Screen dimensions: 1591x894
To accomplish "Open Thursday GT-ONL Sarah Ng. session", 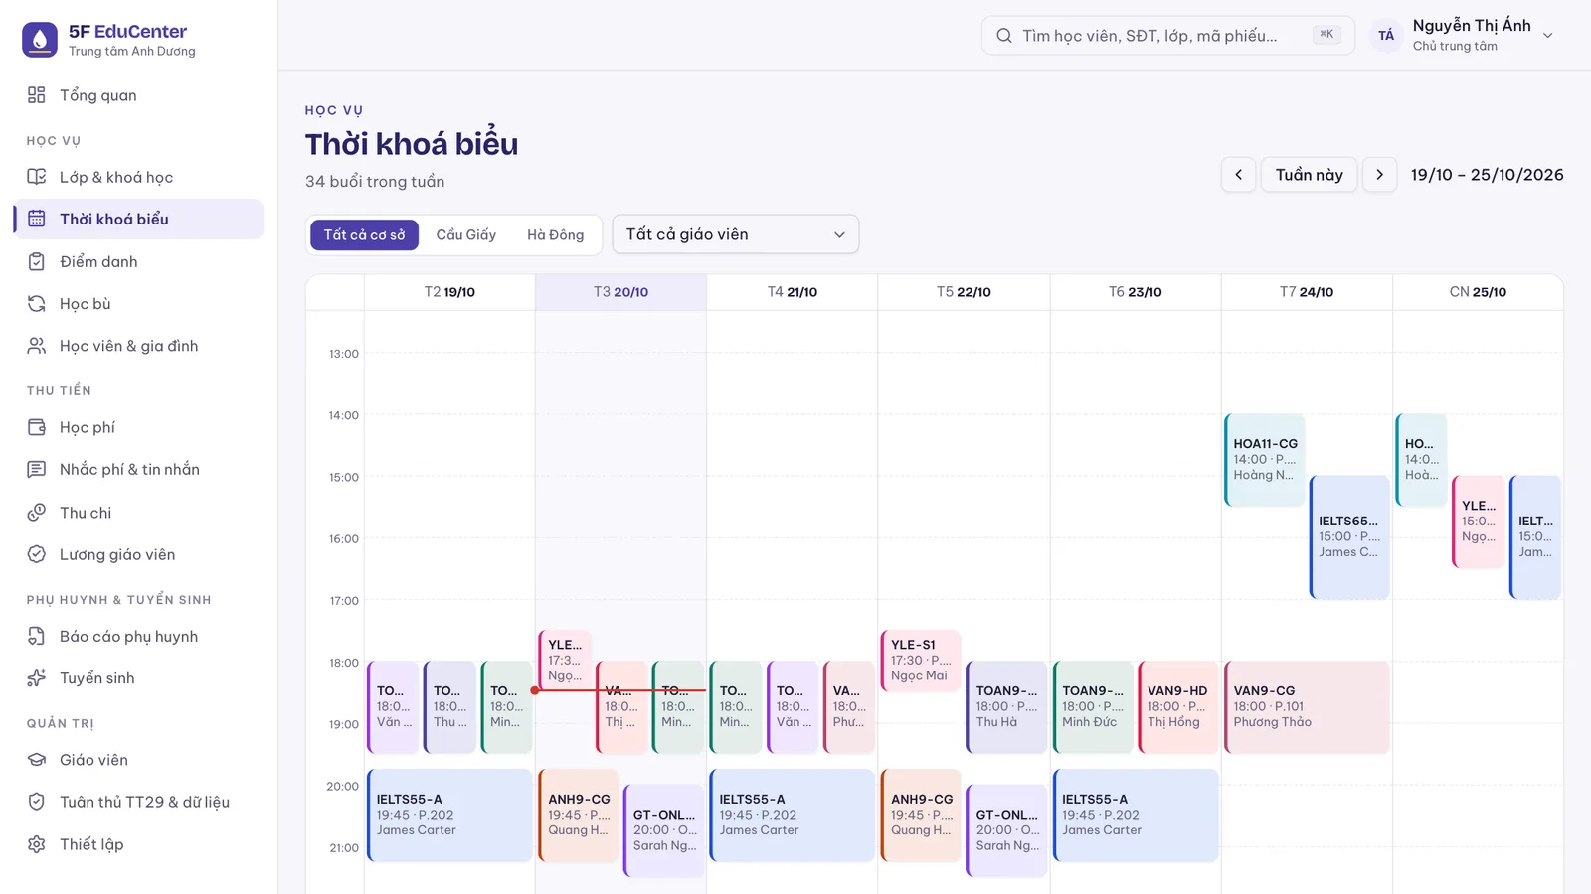I will (1006, 830).
